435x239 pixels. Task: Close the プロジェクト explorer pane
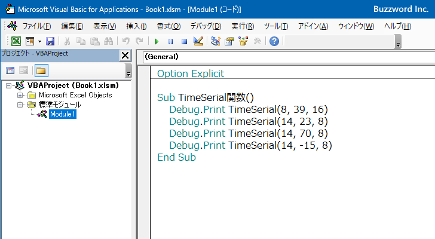(x=125, y=55)
